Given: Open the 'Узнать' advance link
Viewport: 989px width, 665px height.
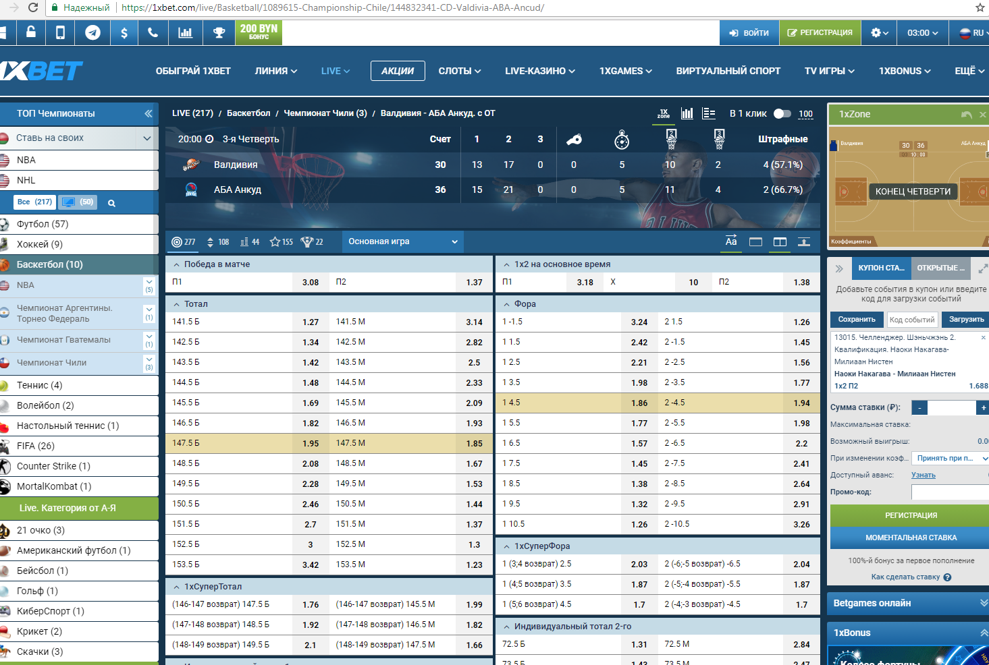Looking at the screenshot, I should coord(924,475).
